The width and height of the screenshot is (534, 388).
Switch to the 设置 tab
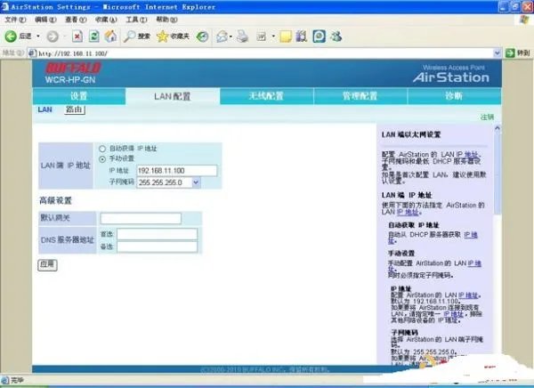click(79, 96)
